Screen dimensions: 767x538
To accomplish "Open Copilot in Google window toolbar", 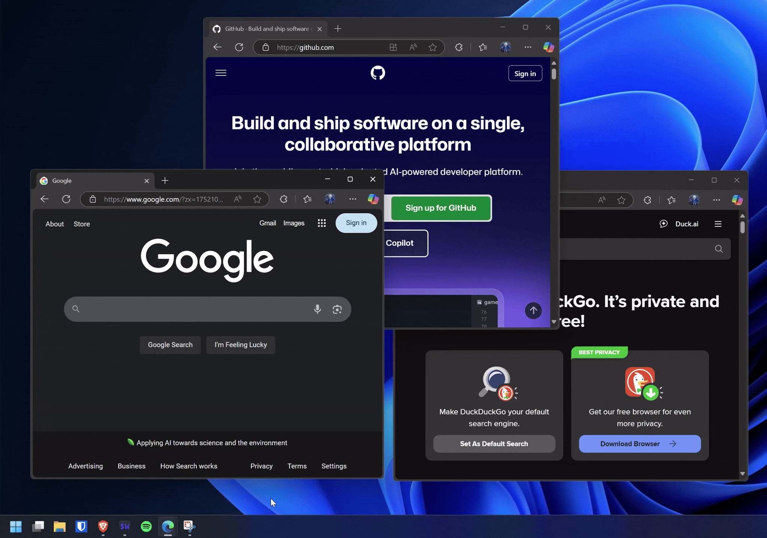I will [373, 199].
